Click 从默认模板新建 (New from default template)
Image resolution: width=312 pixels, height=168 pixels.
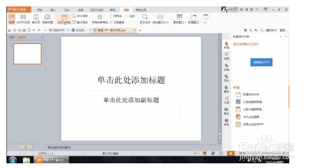249,109
